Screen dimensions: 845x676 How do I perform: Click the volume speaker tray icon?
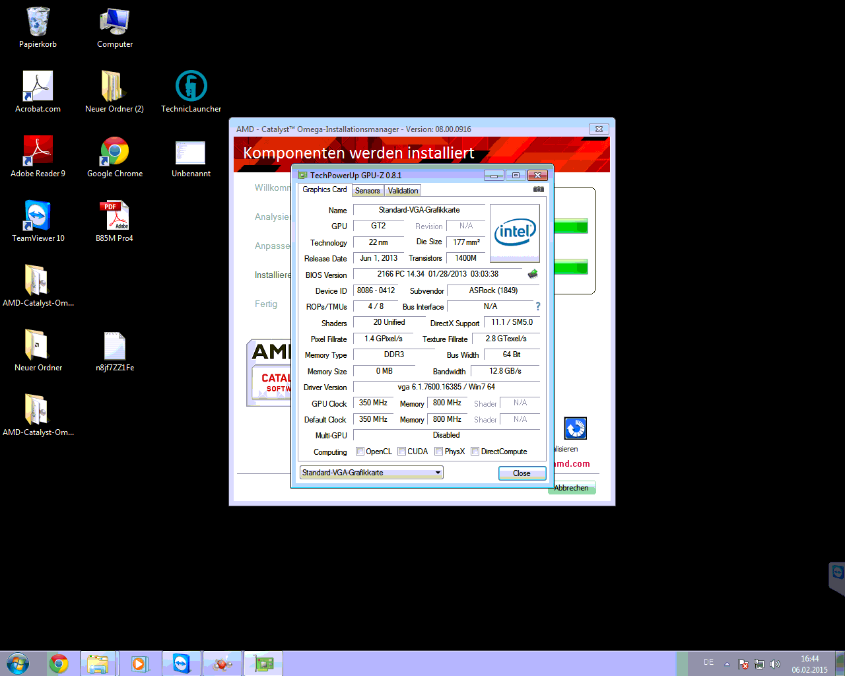tap(775, 664)
